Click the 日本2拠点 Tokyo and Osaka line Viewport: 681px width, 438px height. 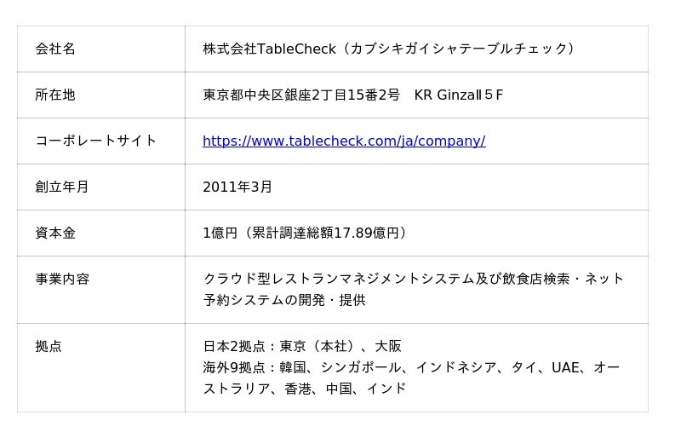[302, 346]
